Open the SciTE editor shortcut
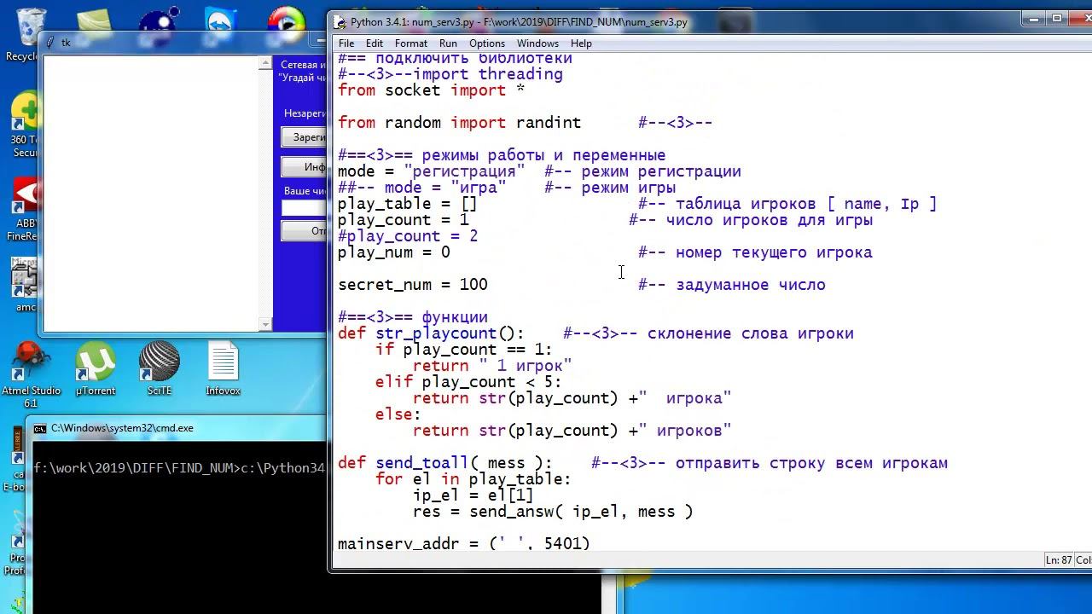 point(160,368)
